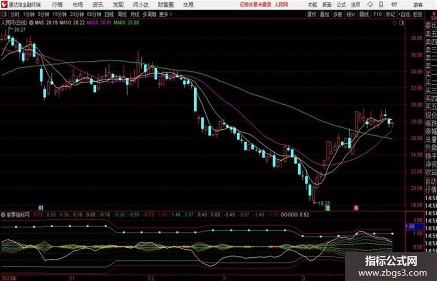
Task: Click the 12 month marker on time axis
Action: tap(151, 278)
